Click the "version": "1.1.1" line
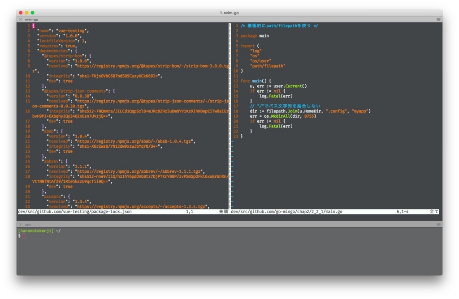459x299 pixels. [69, 167]
